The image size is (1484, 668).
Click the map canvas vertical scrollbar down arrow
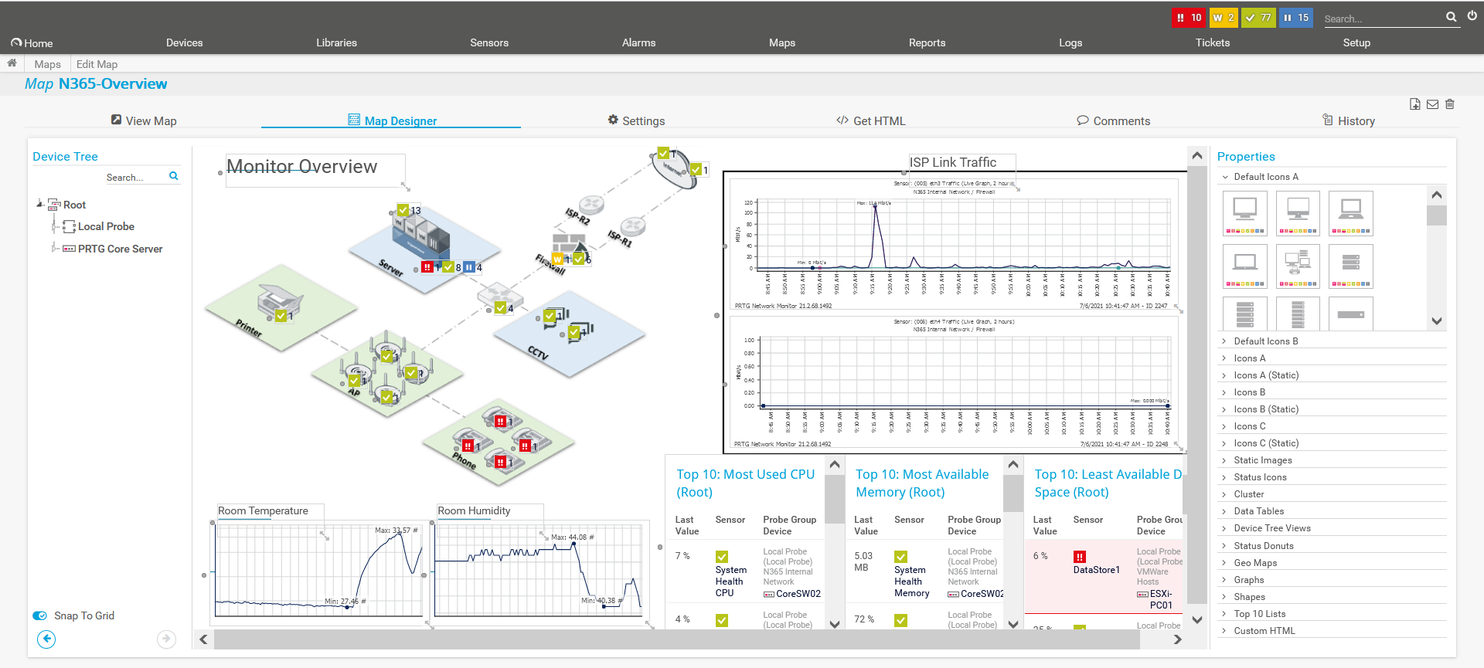pyautogui.click(x=1196, y=619)
